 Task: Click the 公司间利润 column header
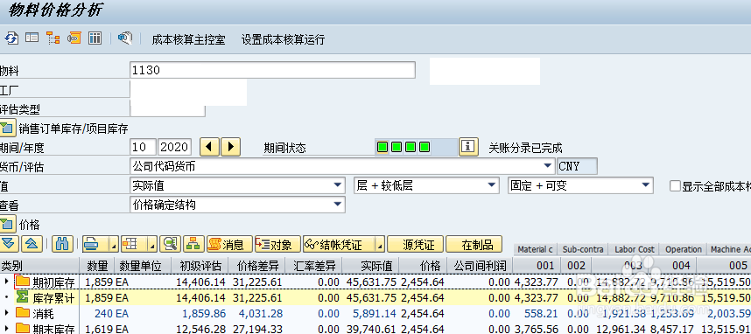(x=480, y=266)
